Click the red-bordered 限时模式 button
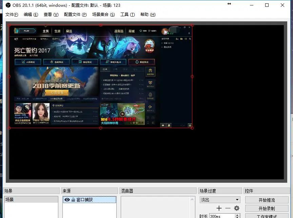 tap(142, 62)
